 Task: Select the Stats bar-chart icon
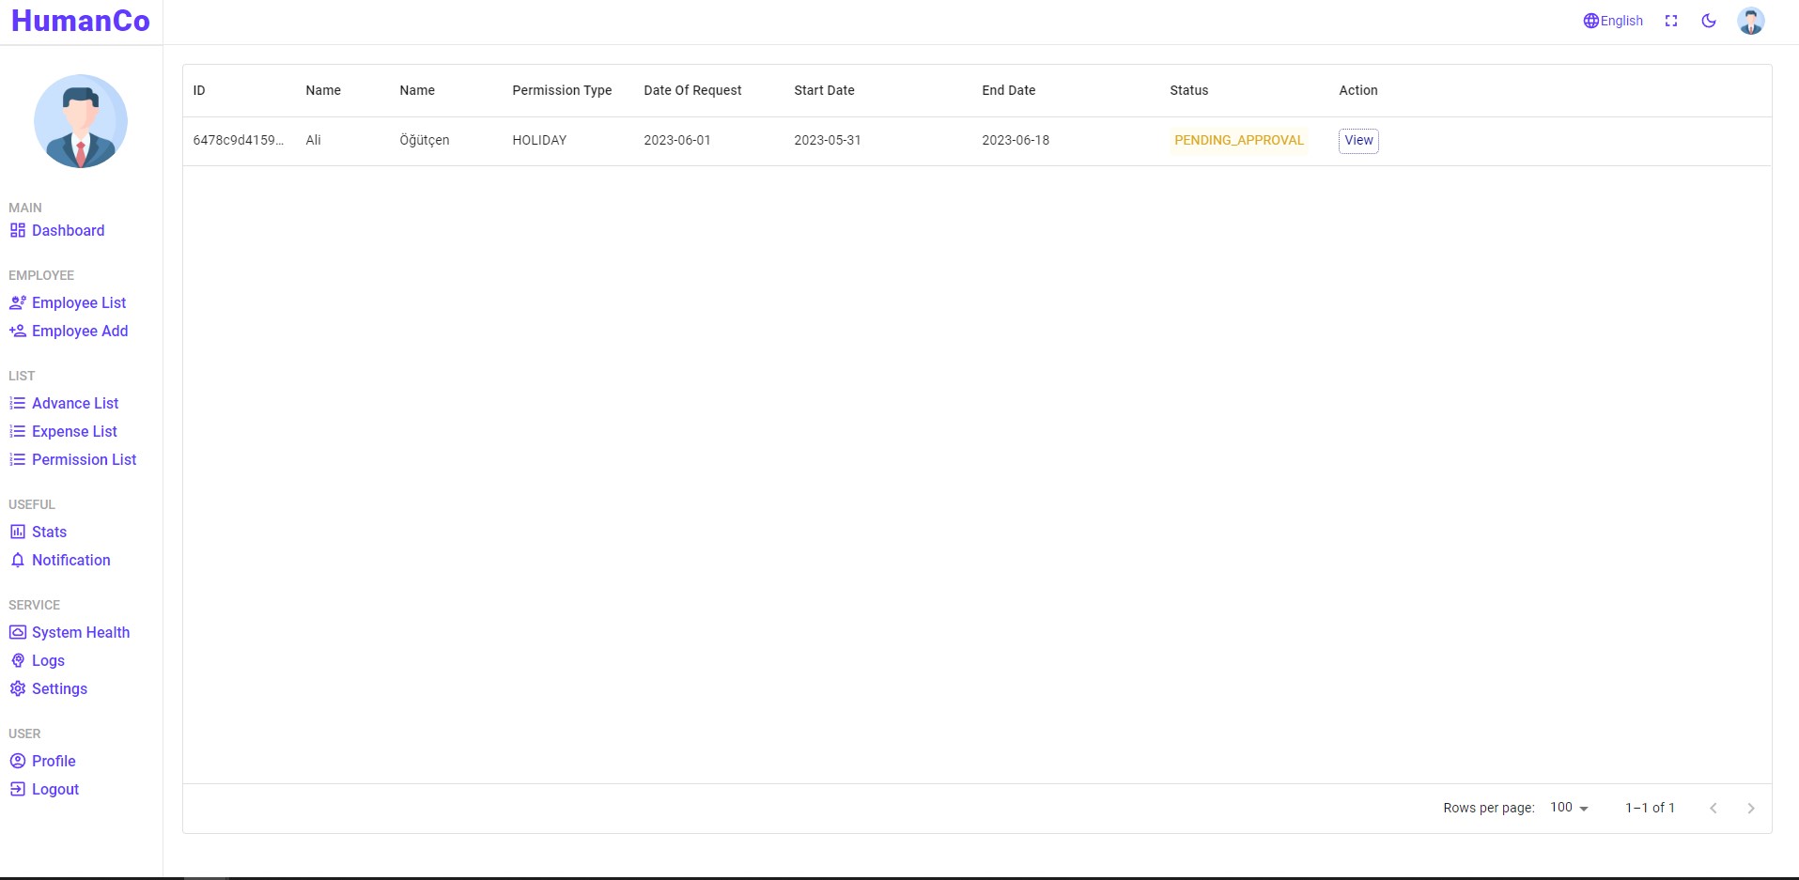18,532
